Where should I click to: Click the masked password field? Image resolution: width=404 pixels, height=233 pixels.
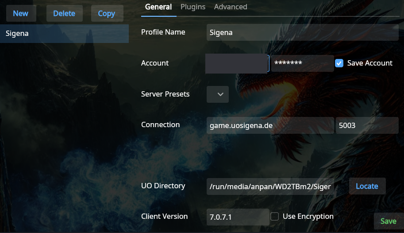click(x=302, y=63)
